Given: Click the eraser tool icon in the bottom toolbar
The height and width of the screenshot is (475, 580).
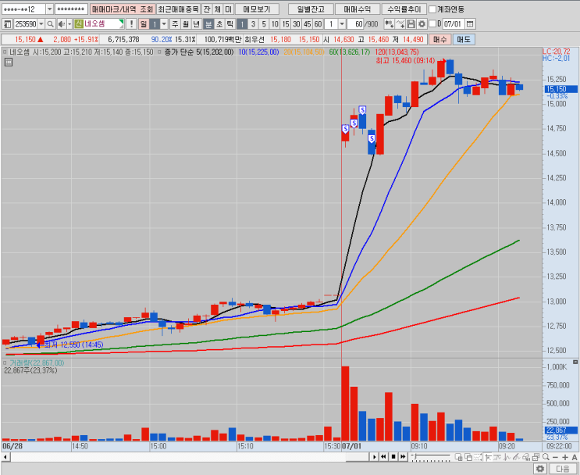Looking at the screenshot, I should (x=526, y=457).
